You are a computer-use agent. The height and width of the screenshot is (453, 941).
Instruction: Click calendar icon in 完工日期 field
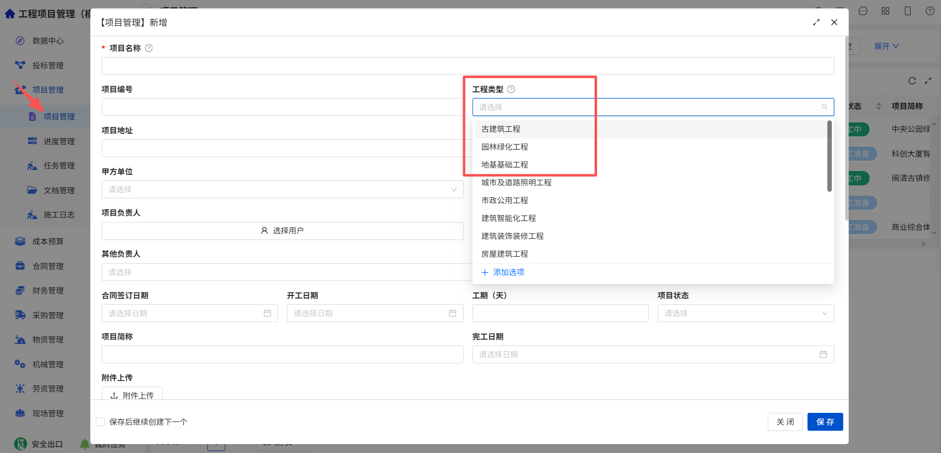823,354
